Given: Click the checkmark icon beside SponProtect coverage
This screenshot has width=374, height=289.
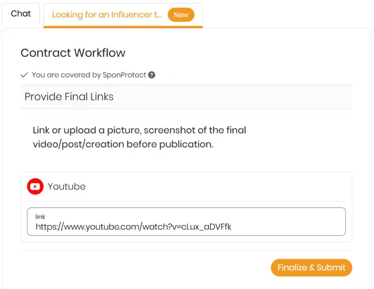Looking at the screenshot, I should coord(24,75).
